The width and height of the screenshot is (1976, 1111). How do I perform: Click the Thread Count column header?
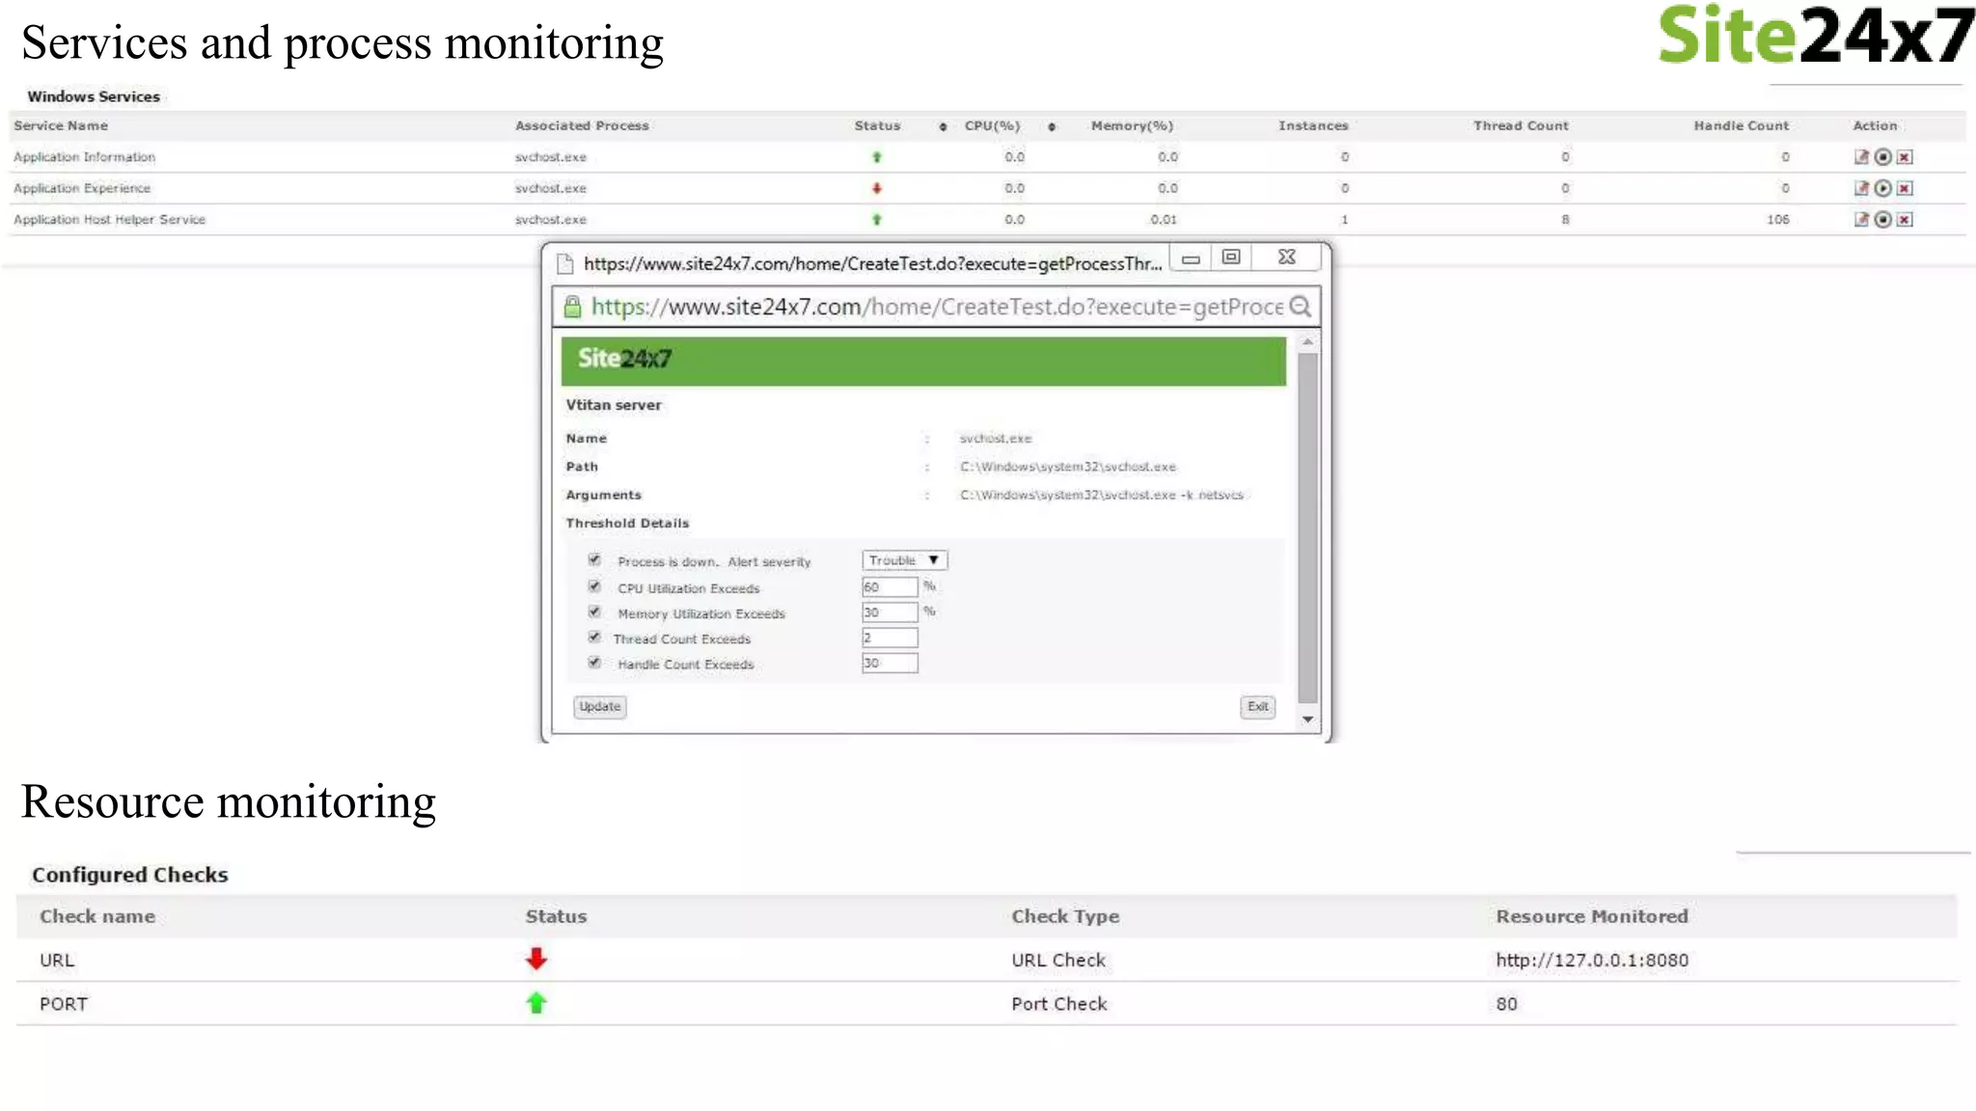(1521, 126)
